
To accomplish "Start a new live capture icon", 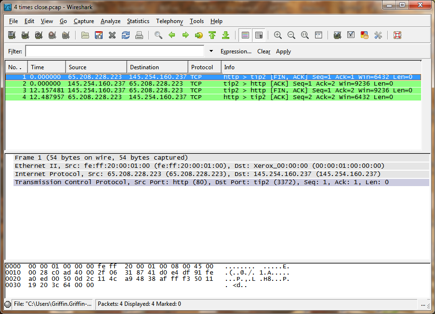I will 39,35.
